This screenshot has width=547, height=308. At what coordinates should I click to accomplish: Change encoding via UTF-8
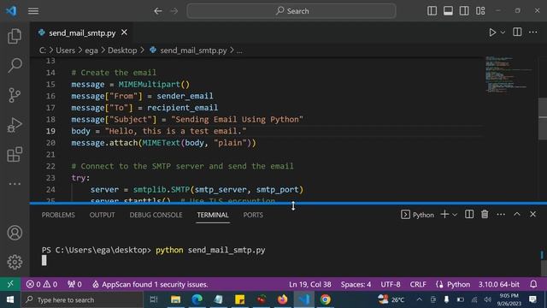391,284
